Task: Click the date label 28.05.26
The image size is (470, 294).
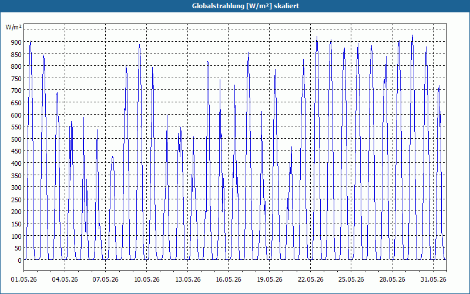Action: click(x=392, y=280)
